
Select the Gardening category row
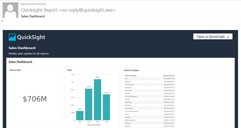tap(149, 102)
